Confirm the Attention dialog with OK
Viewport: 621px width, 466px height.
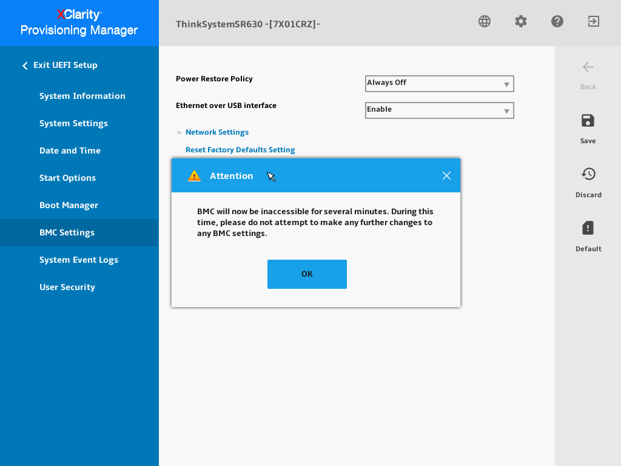click(x=307, y=274)
